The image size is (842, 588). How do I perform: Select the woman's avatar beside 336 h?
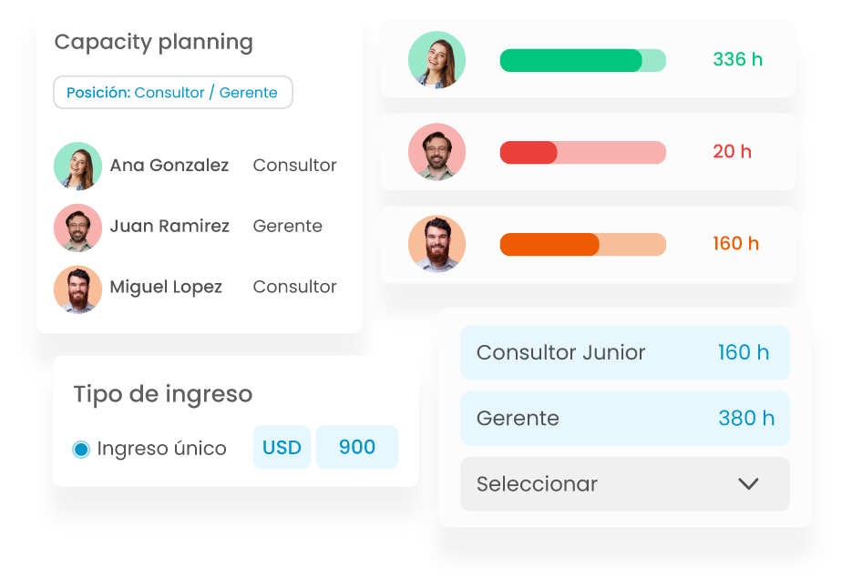tap(436, 59)
